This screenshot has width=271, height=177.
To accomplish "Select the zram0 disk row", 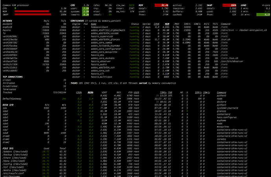I will (x=35, y=136).
